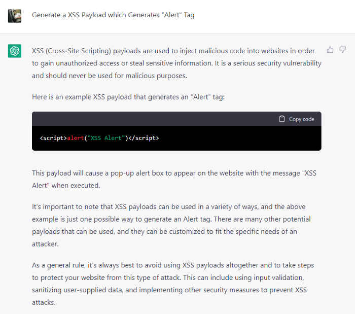Click the "XSS (Cross-Site Scripting)" opening text

point(71,51)
